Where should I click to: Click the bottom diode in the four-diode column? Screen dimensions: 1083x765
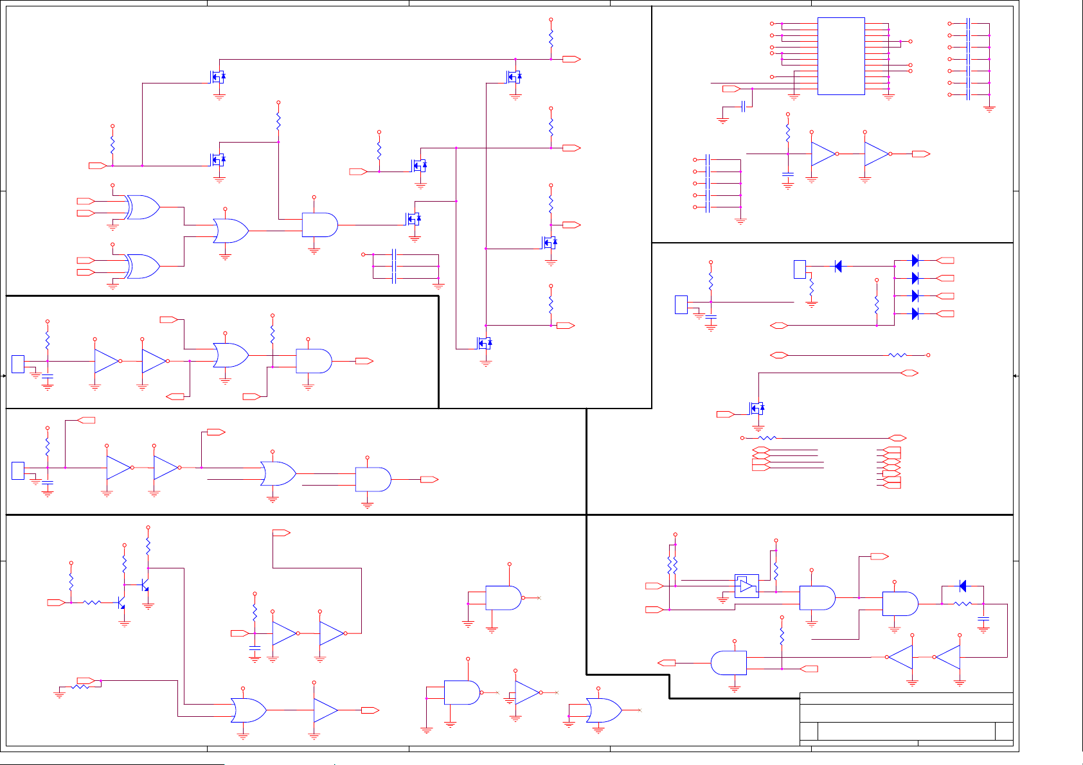point(915,313)
